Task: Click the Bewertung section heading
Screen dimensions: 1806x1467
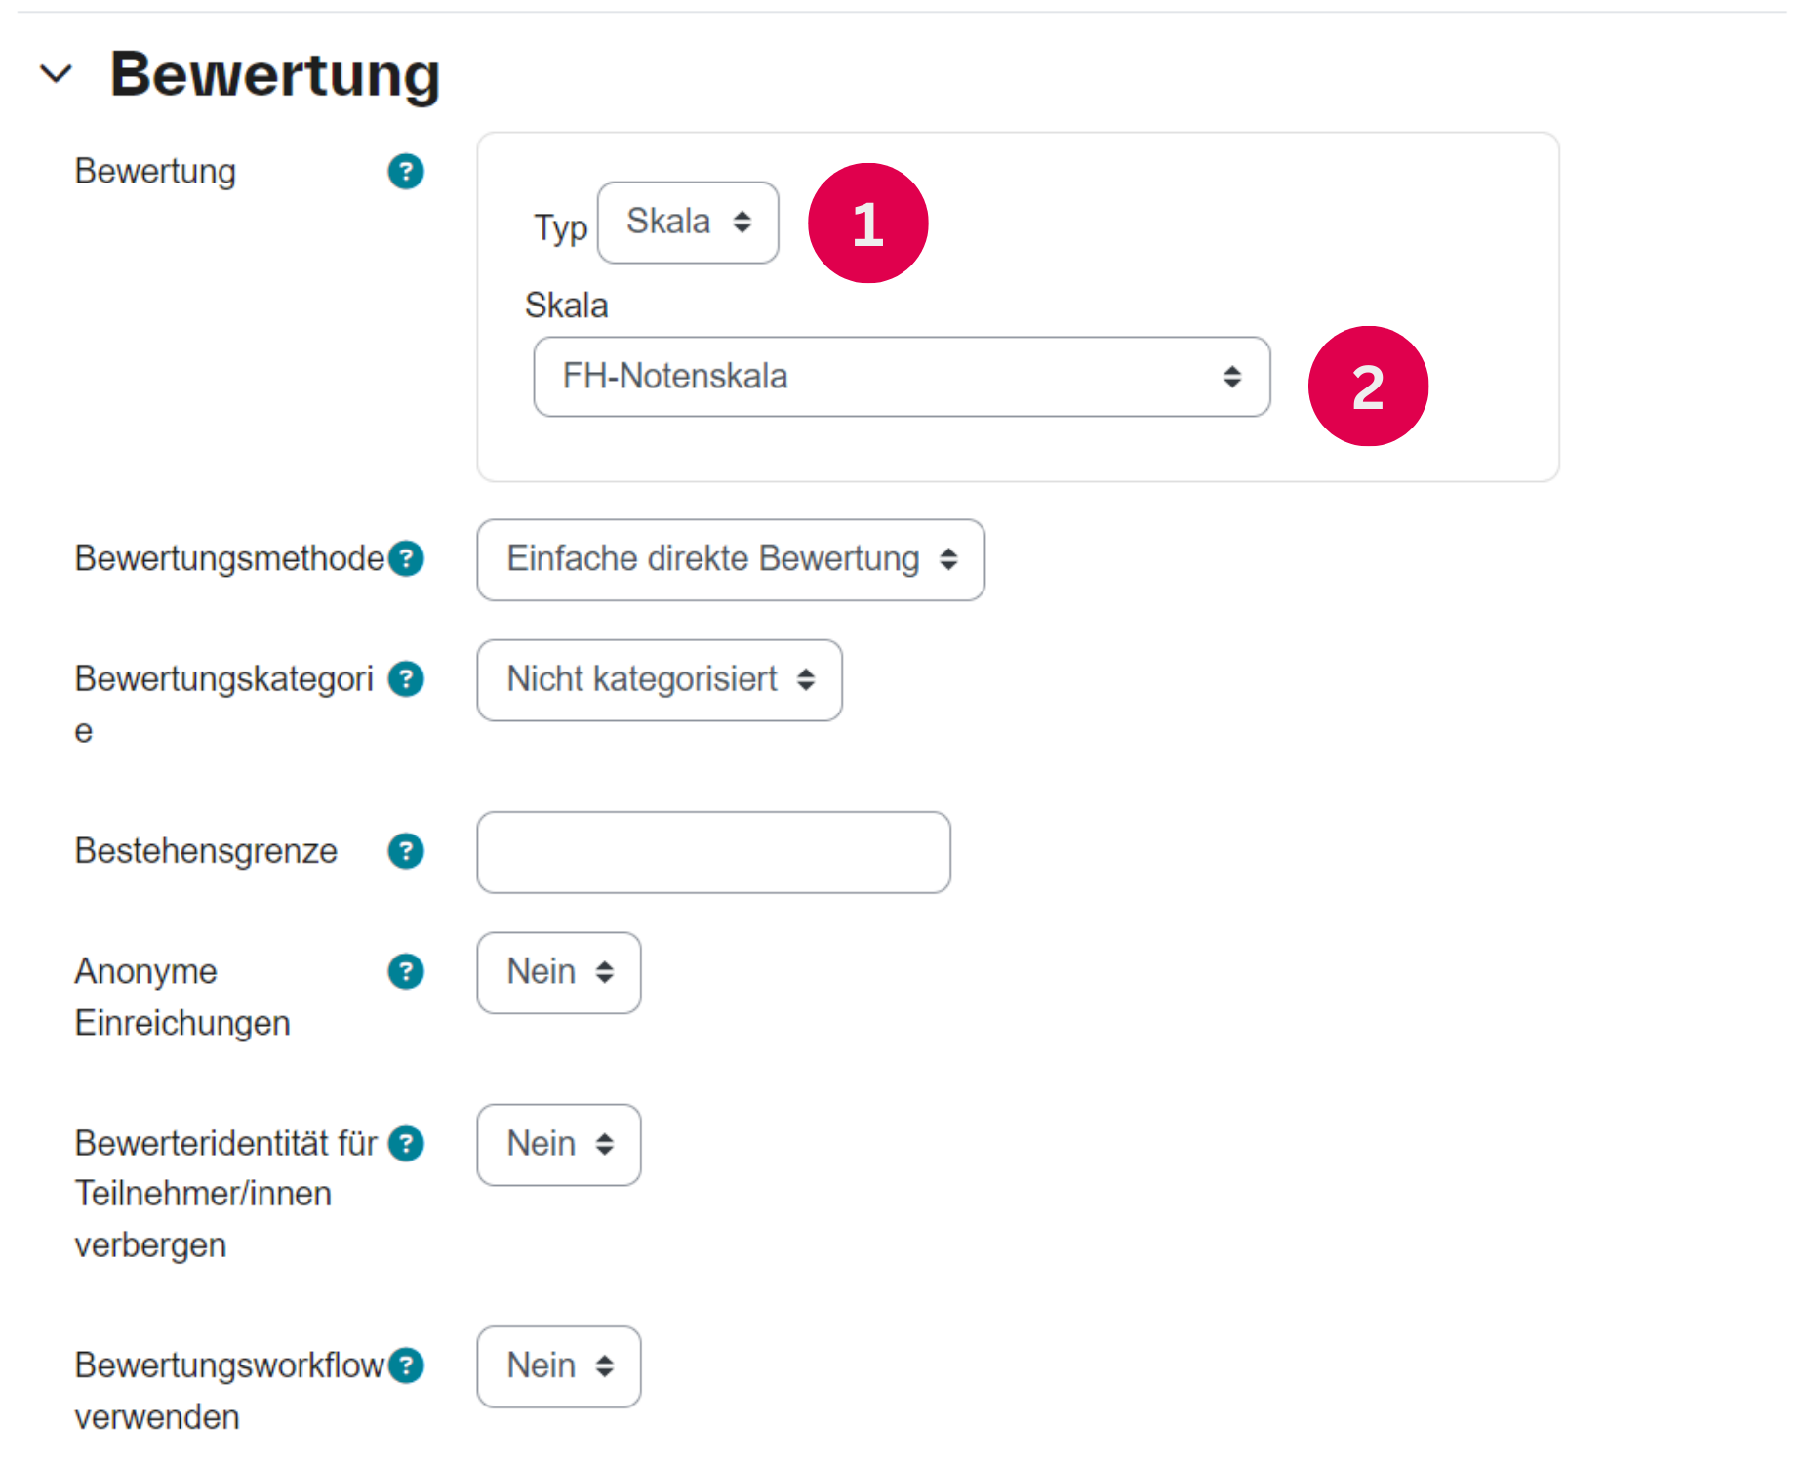Action: (x=275, y=74)
